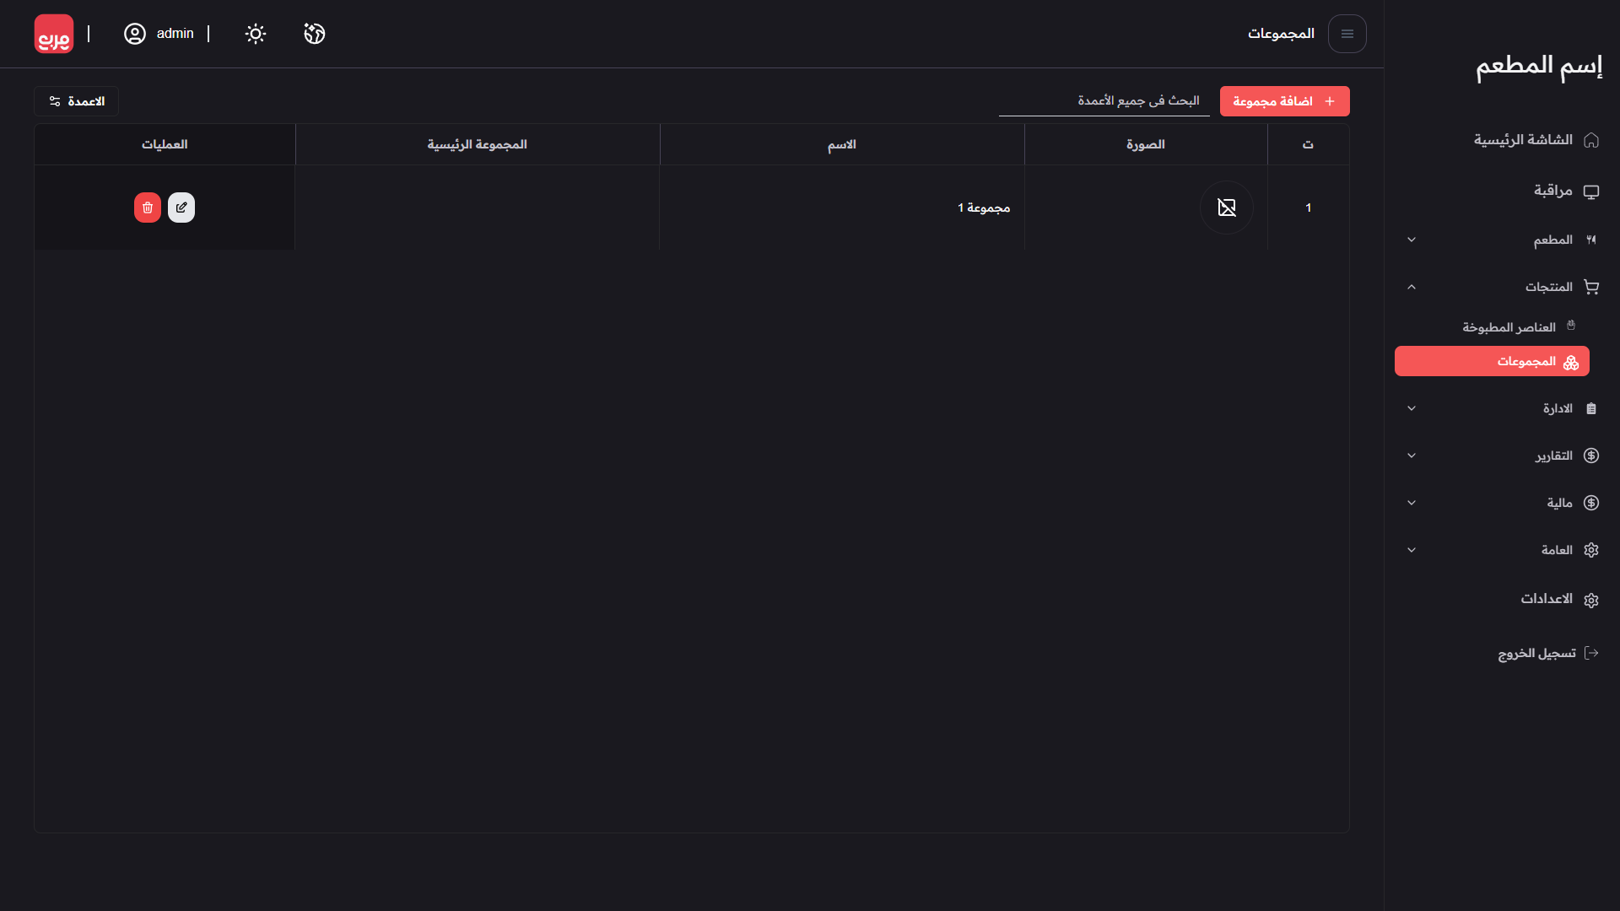Open the language globe icon
Screen dimensions: 1620x911
pos(315,34)
